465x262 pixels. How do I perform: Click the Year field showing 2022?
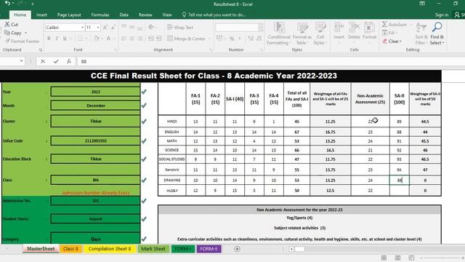click(x=95, y=92)
